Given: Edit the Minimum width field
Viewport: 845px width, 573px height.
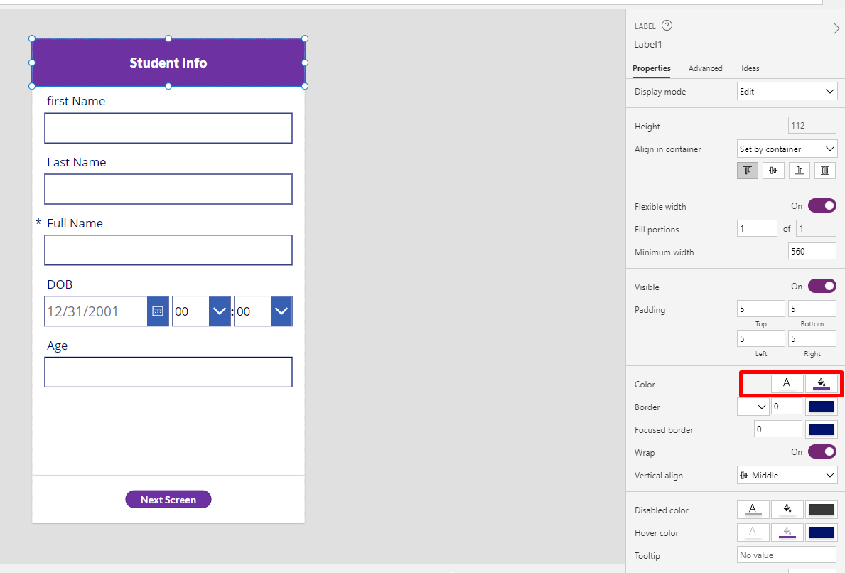Looking at the screenshot, I should [x=812, y=251].
